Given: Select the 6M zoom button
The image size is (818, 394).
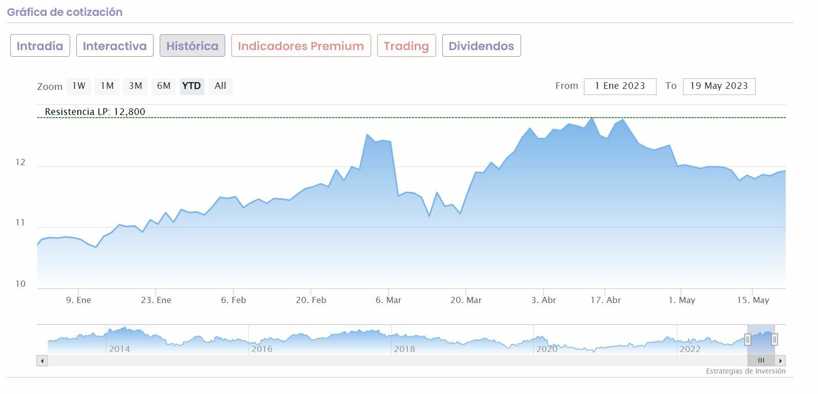Looking at the screenshot, I should click(x=163, y=86).
